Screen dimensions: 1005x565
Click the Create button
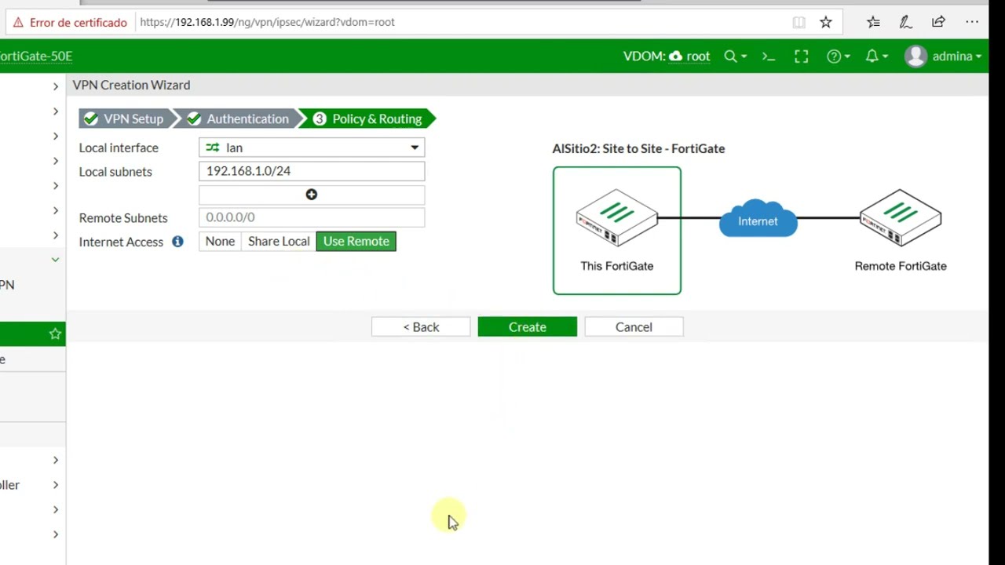tap(528, 327)
